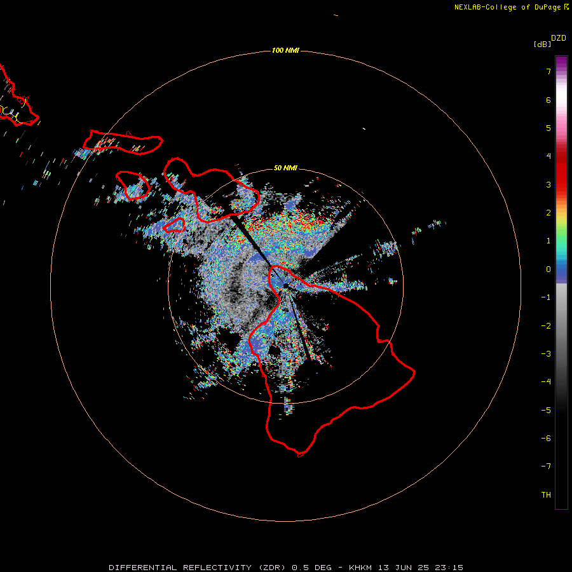This screenshot has height=572, width=572.
Task: Click the -3 value on the color scale
Action: click(546, 354)
